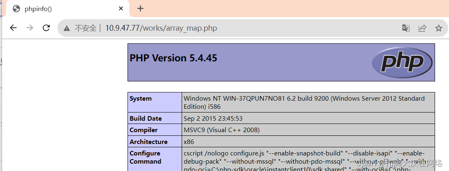The height and width of the screenshot is (171, 449).
Task: Close the phpinfo() tab
Action: 121,9
